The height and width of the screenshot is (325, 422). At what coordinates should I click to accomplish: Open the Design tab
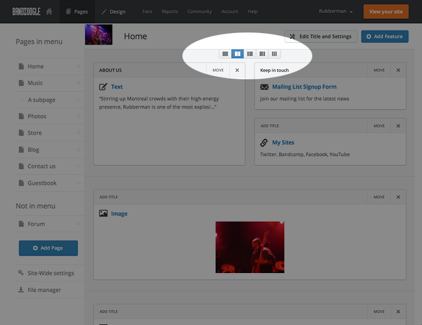[114, 12]
